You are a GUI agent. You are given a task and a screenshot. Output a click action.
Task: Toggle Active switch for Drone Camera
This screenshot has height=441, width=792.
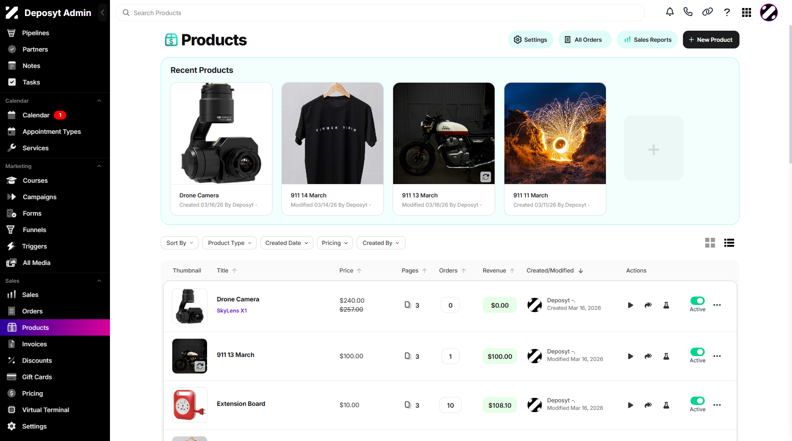(698, 301)
